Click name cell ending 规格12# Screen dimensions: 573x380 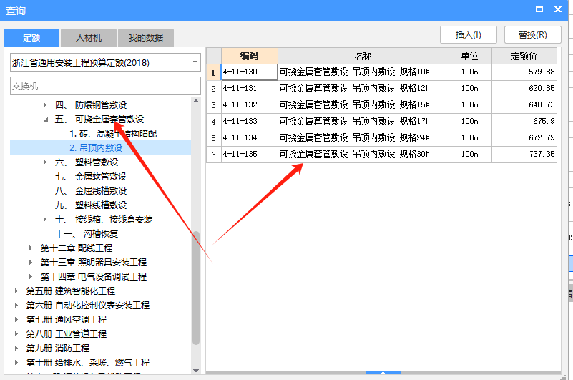(363, 89)
